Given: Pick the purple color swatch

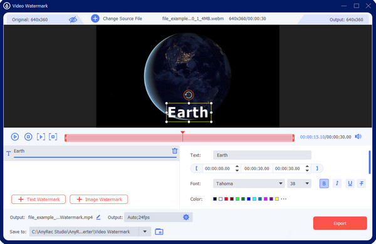Looking at the screenshot, I should click(271, 199).
